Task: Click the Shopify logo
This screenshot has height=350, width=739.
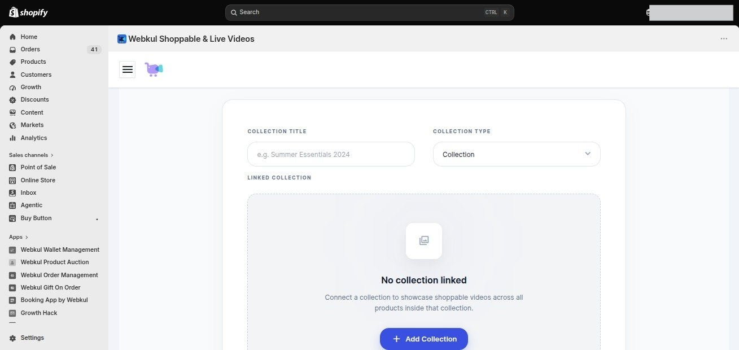Action: pyautogui.click(x=28, y=12)
